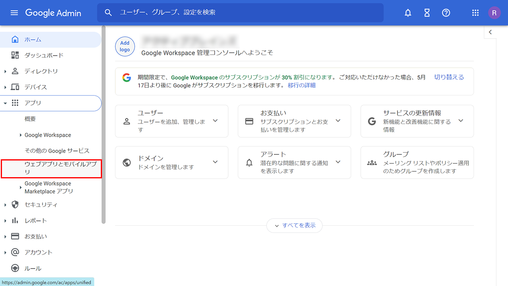Expand the ドメイン card chevron
Image resolution: width=508 pixels, height=286 pixels.
click(x=215, y=162)
